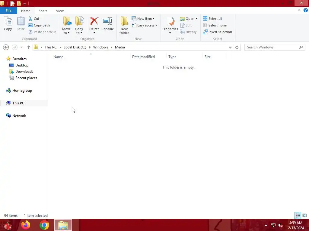Go back with the Back arrow
The height and width of the screenshot is (231, 309).
(6, 47)
